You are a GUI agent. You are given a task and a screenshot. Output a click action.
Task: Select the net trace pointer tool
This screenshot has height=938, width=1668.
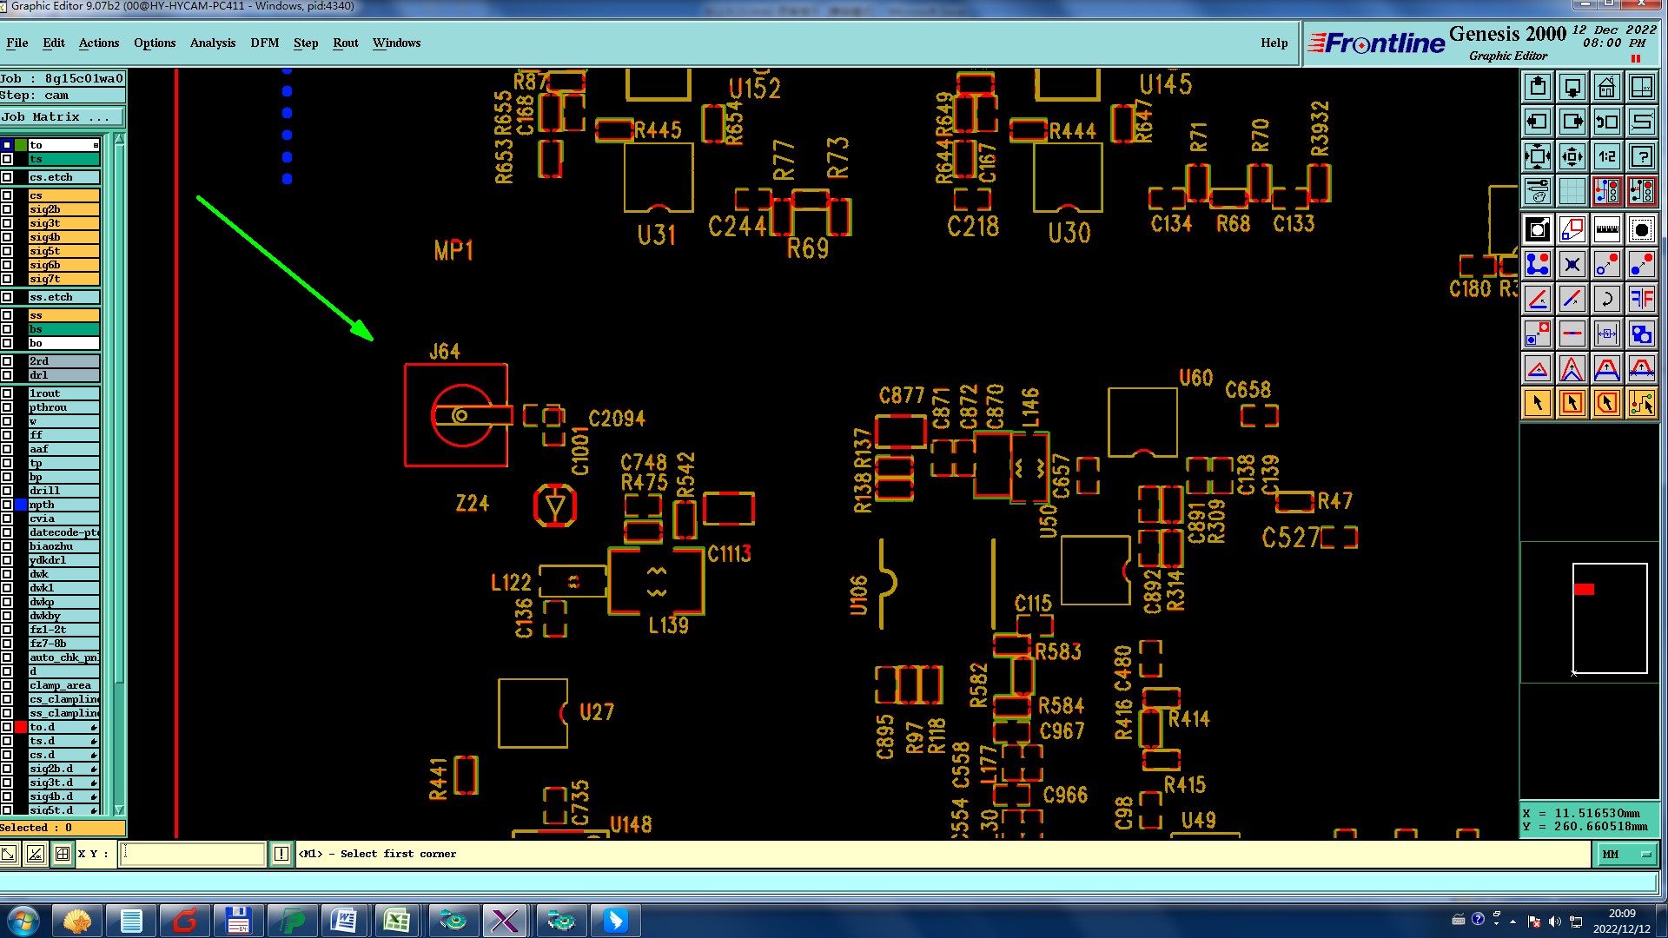[1641, 403]
